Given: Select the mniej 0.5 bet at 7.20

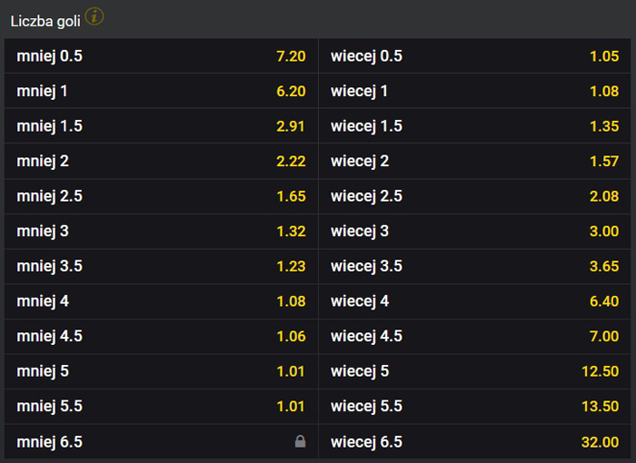Looking at the screenshot, I should [x=162, y=56].
